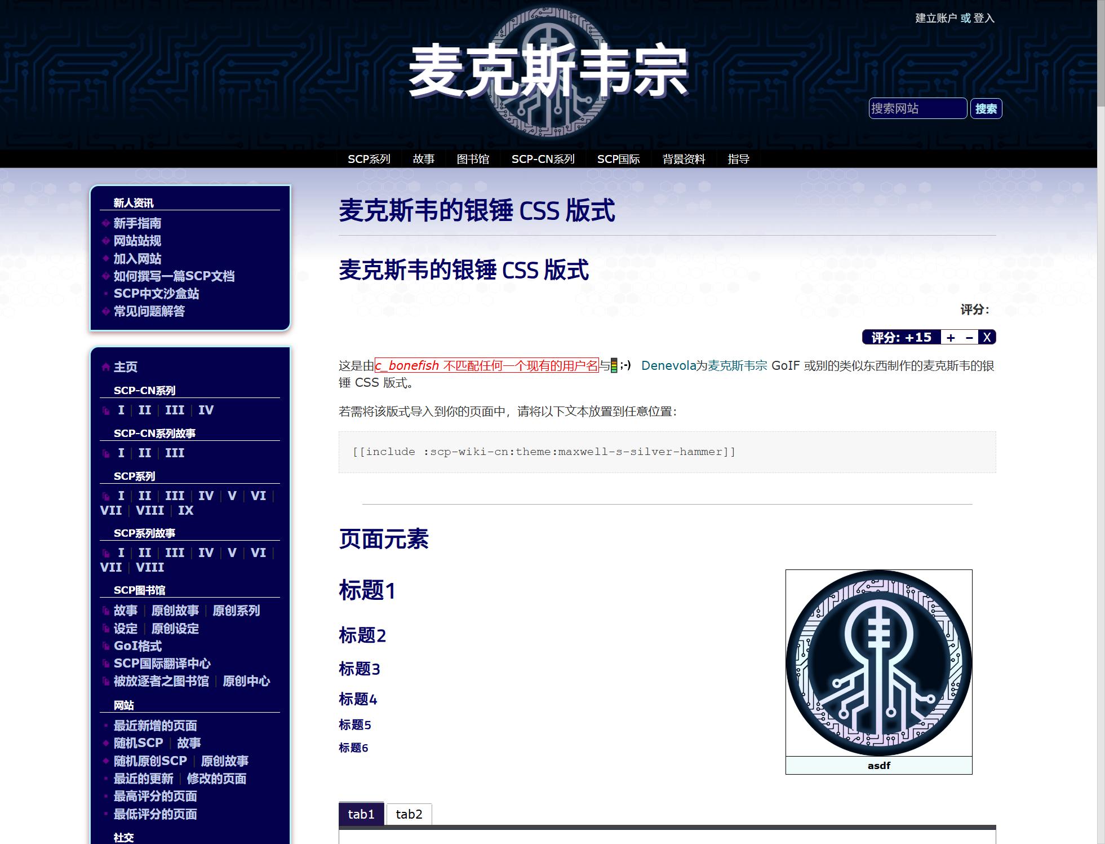Open the 背景资料 top navigation dropdown
1105x844 pixels.
[x=684, y=159]
